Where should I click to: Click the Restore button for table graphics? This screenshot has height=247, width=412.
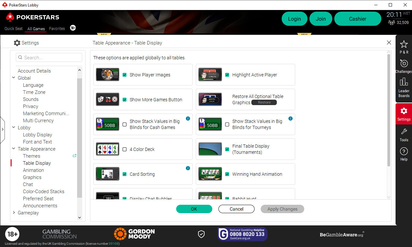coord(264,102)
